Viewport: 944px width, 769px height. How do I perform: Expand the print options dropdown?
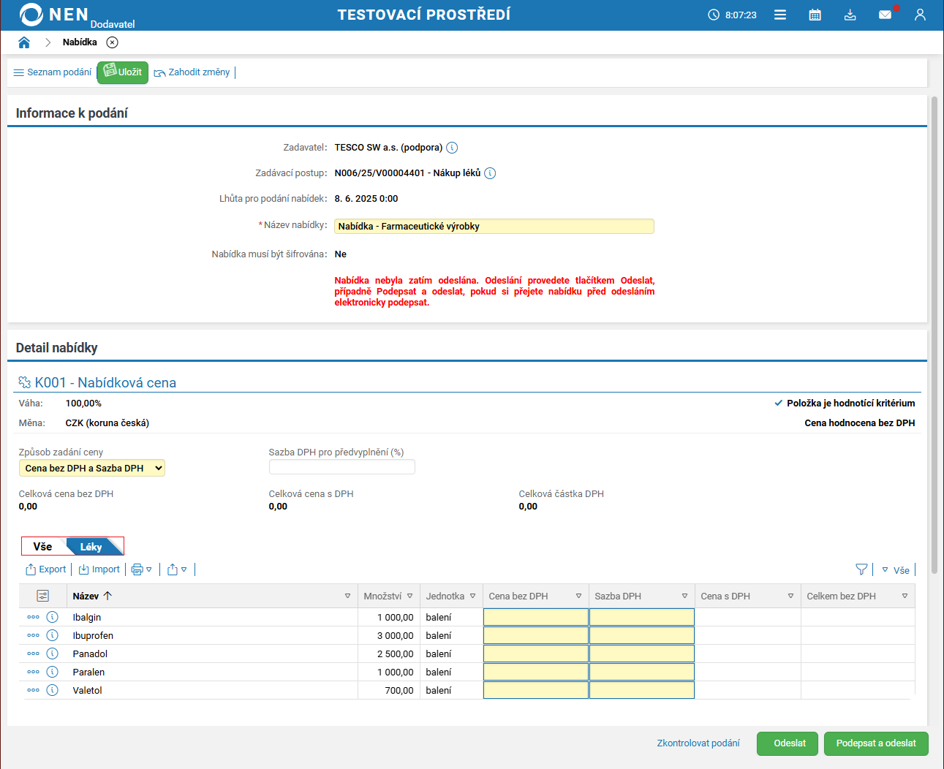[142, 569]
